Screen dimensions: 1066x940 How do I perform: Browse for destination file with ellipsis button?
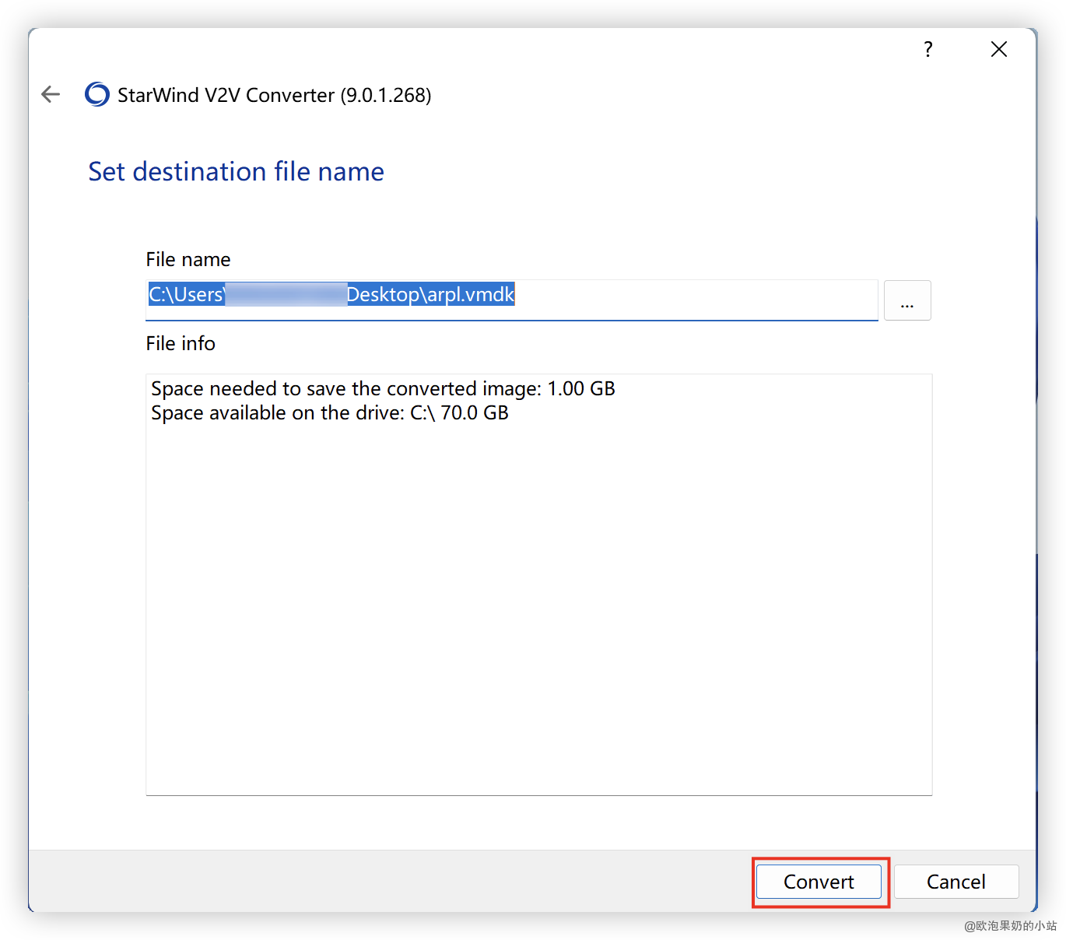pos(907,300)
